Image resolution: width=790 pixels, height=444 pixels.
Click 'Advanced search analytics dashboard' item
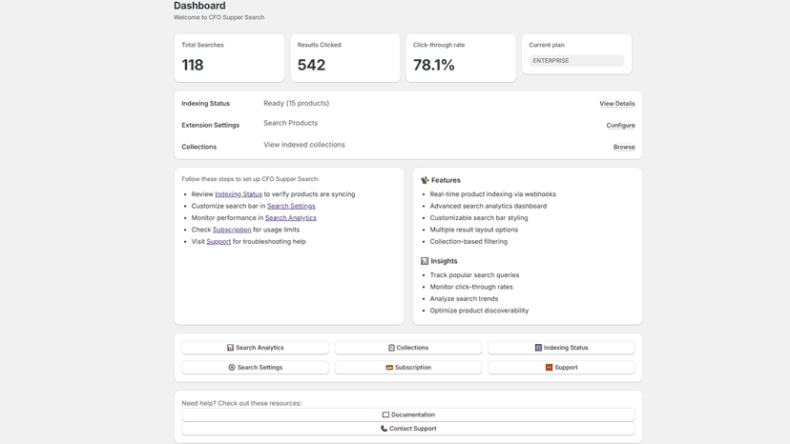(489, 206)
